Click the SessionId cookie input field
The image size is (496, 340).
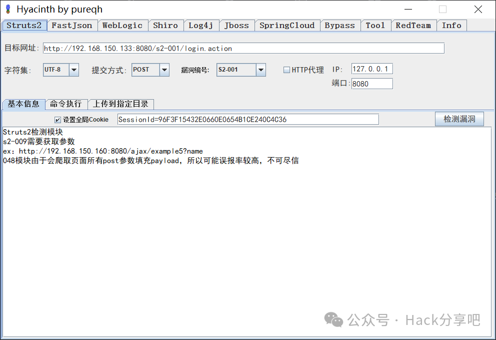tap(248, 120)
